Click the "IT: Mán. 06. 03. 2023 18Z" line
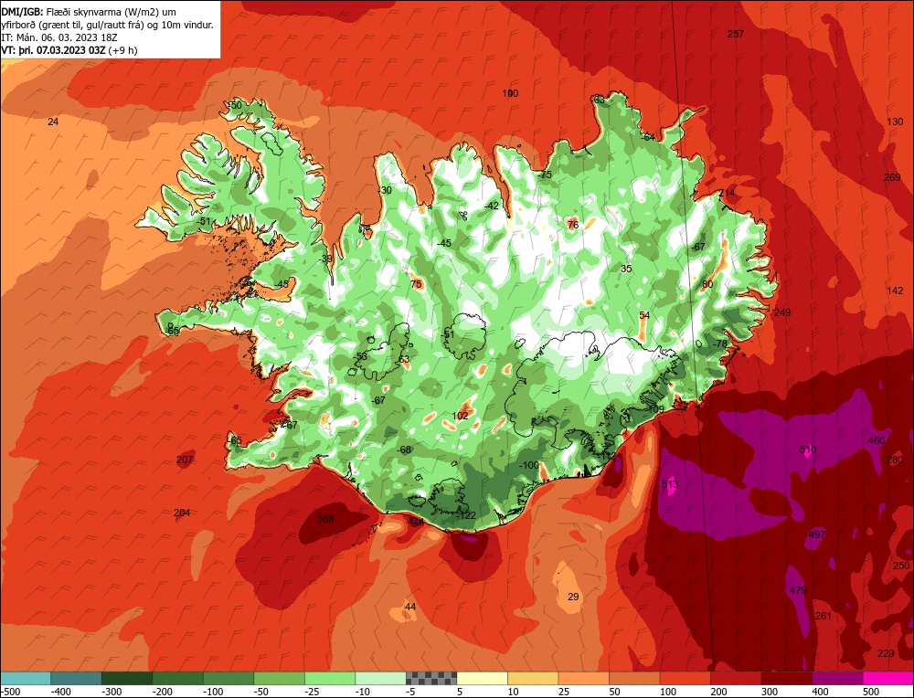The image size is (914, 698). pos(58,37)
